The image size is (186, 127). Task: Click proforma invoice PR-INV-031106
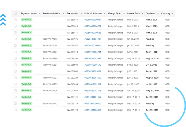click(x=50, y=91)
